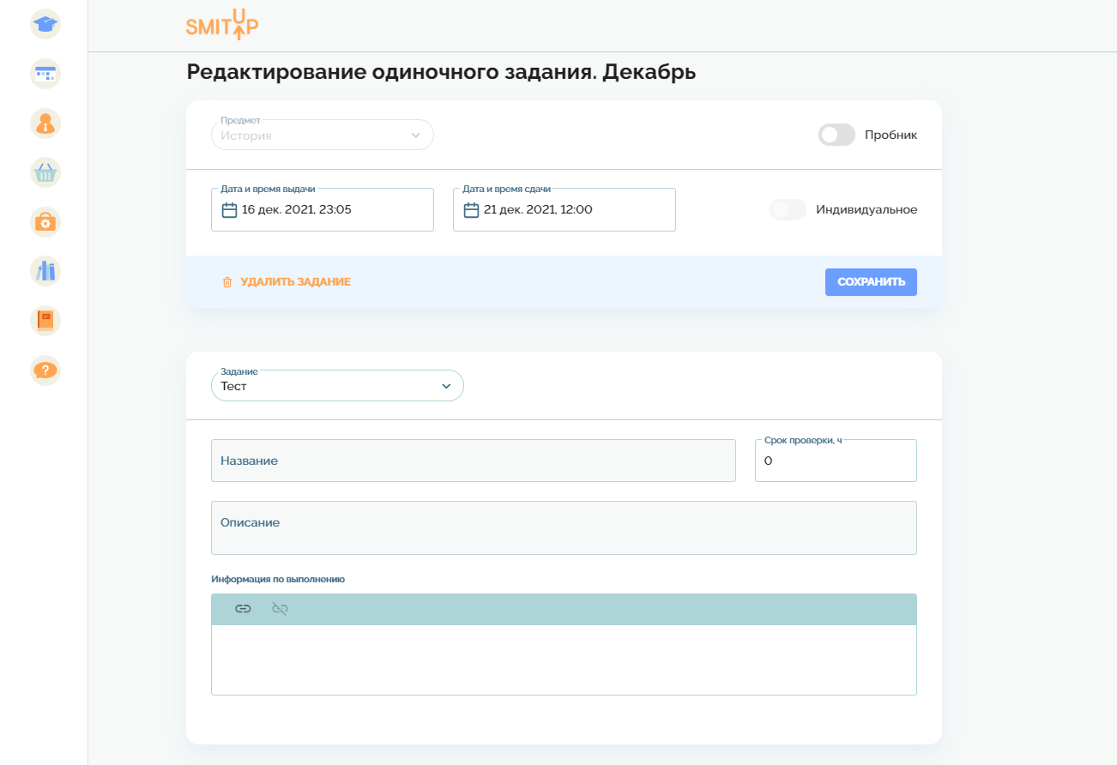Open the Задание type dropdown

(x=337, y=386)
